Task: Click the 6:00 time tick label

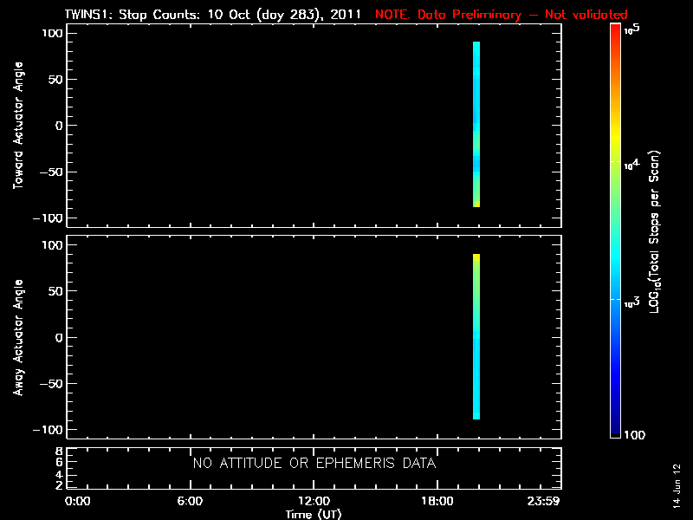Action: tap(190, 502)
